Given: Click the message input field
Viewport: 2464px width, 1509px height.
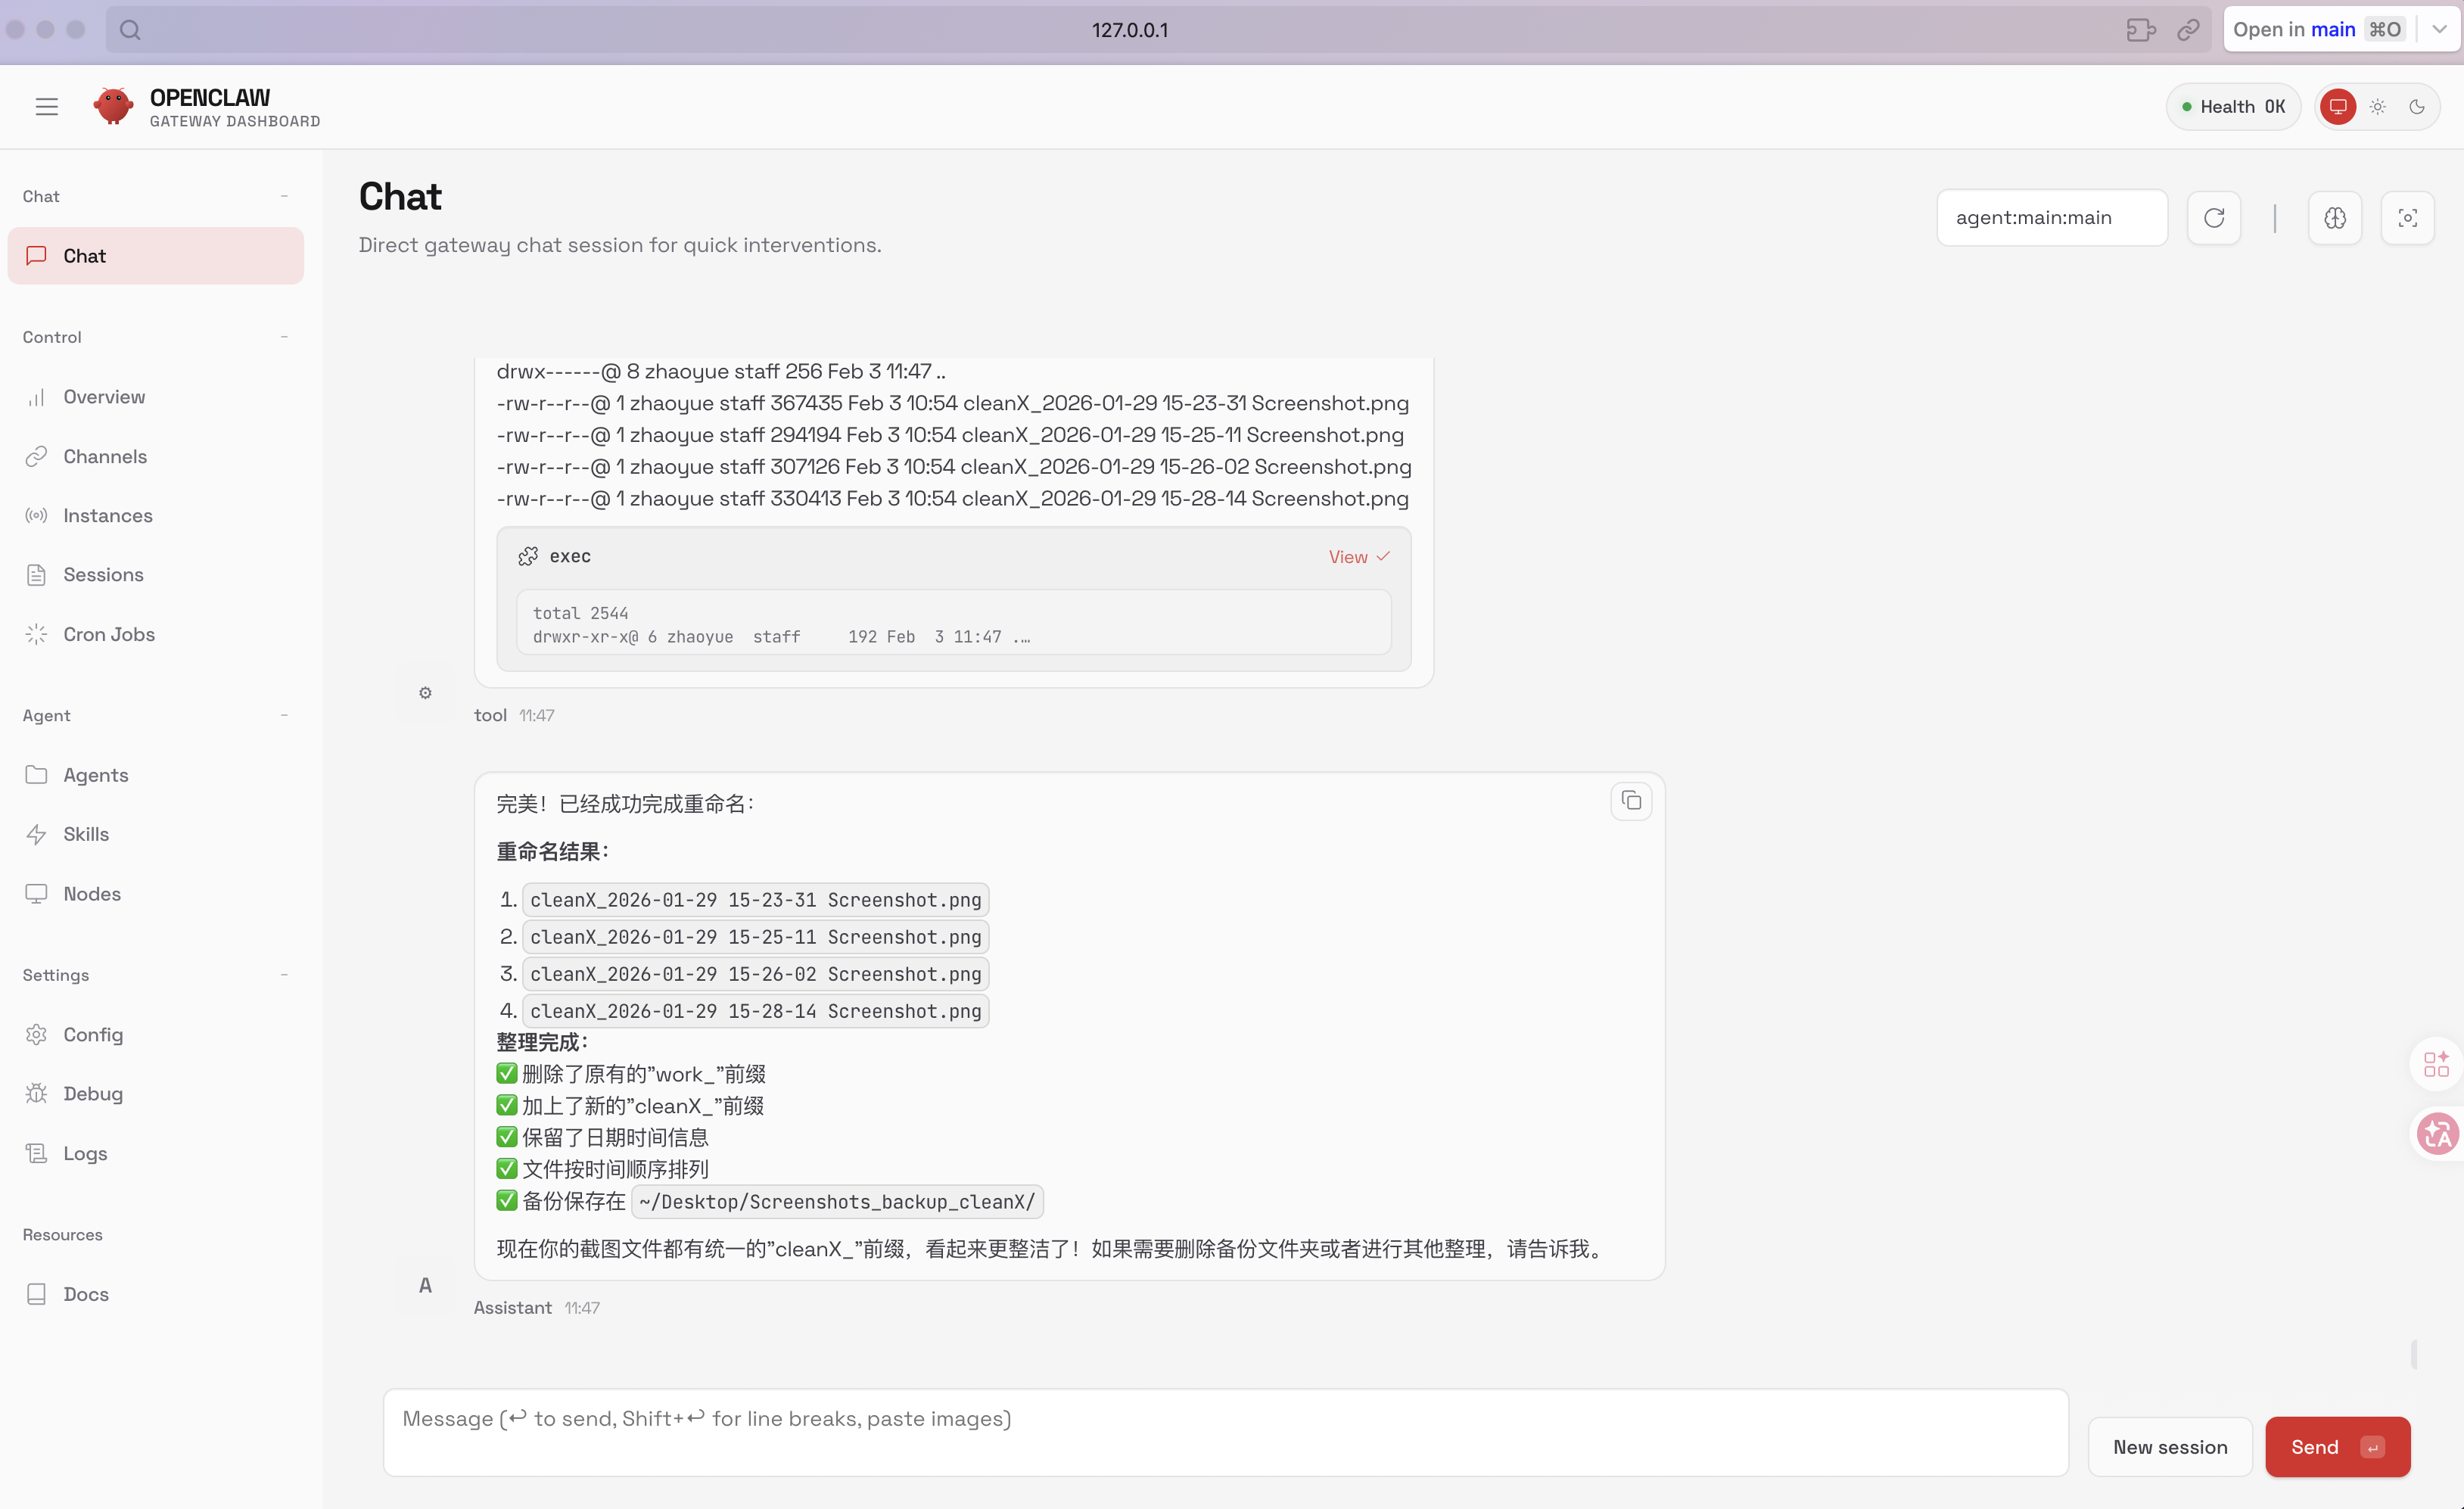Looking at the screenshot, I should point(1225,1431).
